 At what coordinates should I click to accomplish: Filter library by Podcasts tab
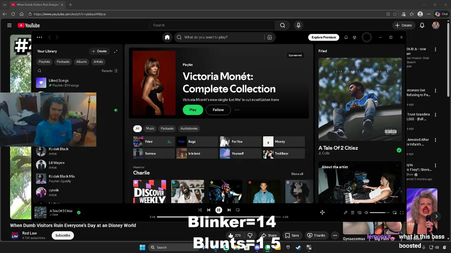click(63, 62)
